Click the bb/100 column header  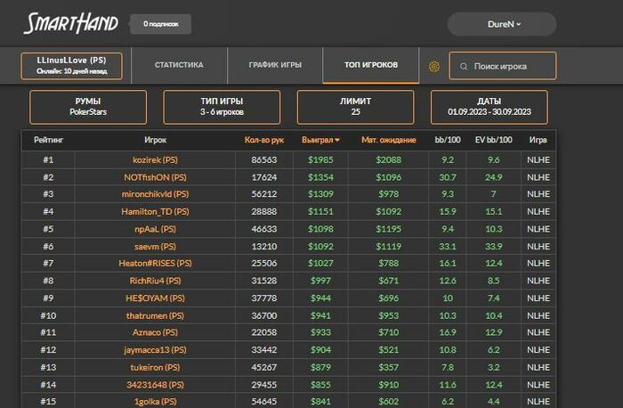(448, 140)
